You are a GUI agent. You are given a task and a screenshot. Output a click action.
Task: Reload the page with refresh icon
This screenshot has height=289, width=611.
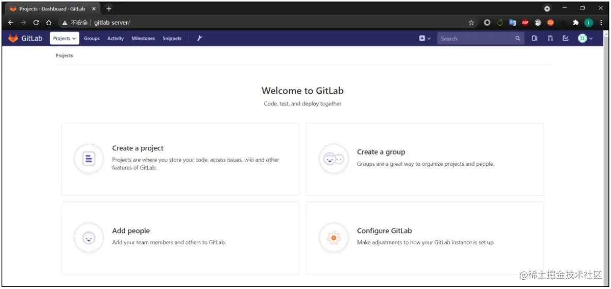click(36, 23)
